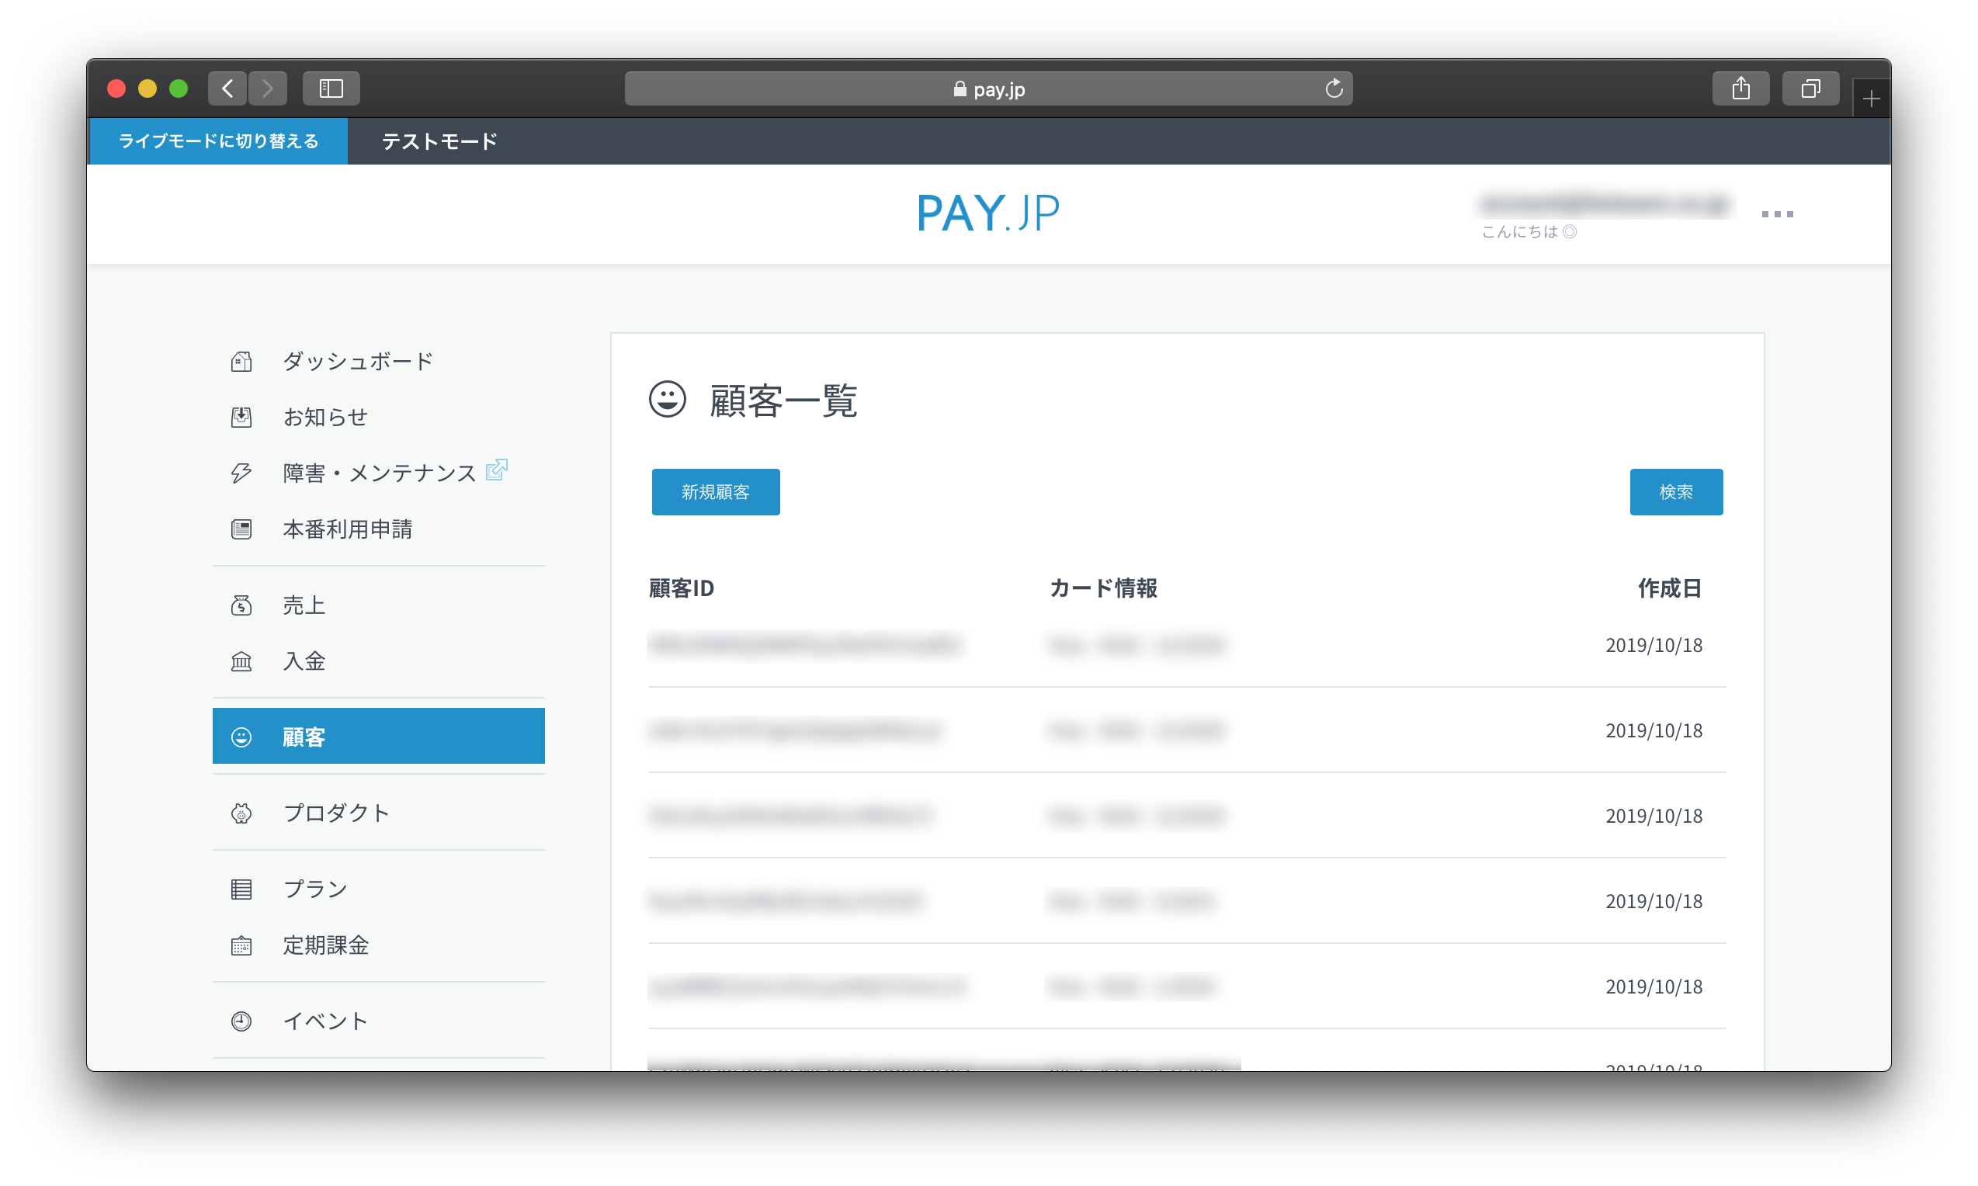1978x1186 pixels.
Task: Click the green fullscreen window button
Action: [x=179, y=88]
